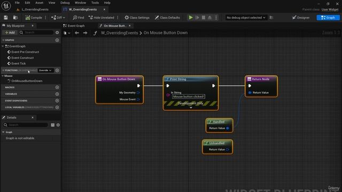Compile the widget blueprint
The height and width of the screenshot is (192, 342).
tap(34, 18)
